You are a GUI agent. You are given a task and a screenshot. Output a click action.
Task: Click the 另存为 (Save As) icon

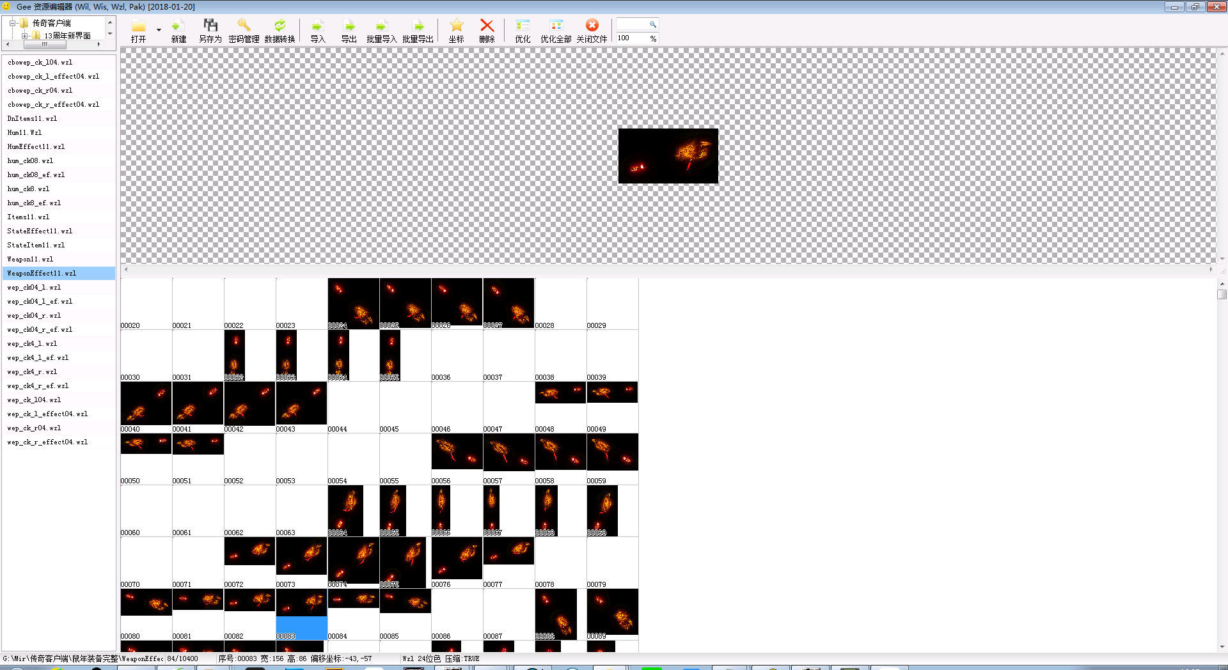point(210,26)
